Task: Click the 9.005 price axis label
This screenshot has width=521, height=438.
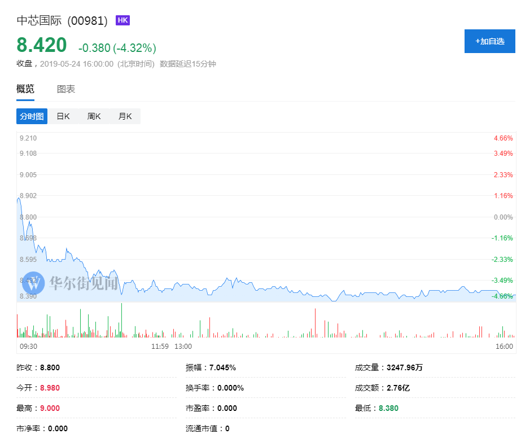Action: [x=28, y=175]
